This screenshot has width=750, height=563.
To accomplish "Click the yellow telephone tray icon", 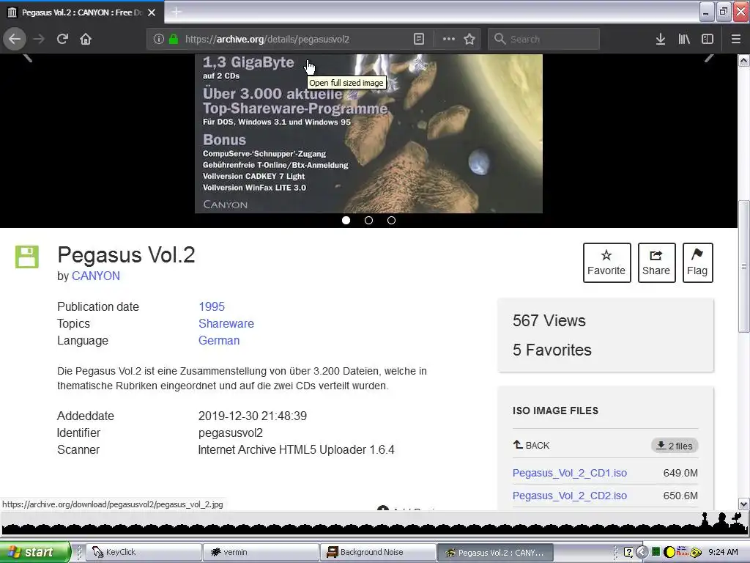I will click(696, 553).
